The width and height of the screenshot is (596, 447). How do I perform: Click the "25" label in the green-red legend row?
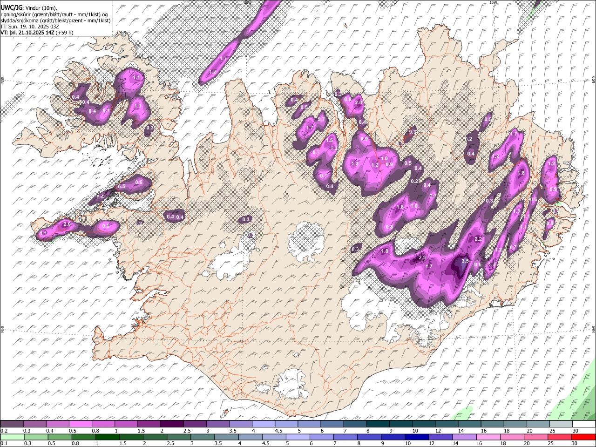tap(552, 443)
